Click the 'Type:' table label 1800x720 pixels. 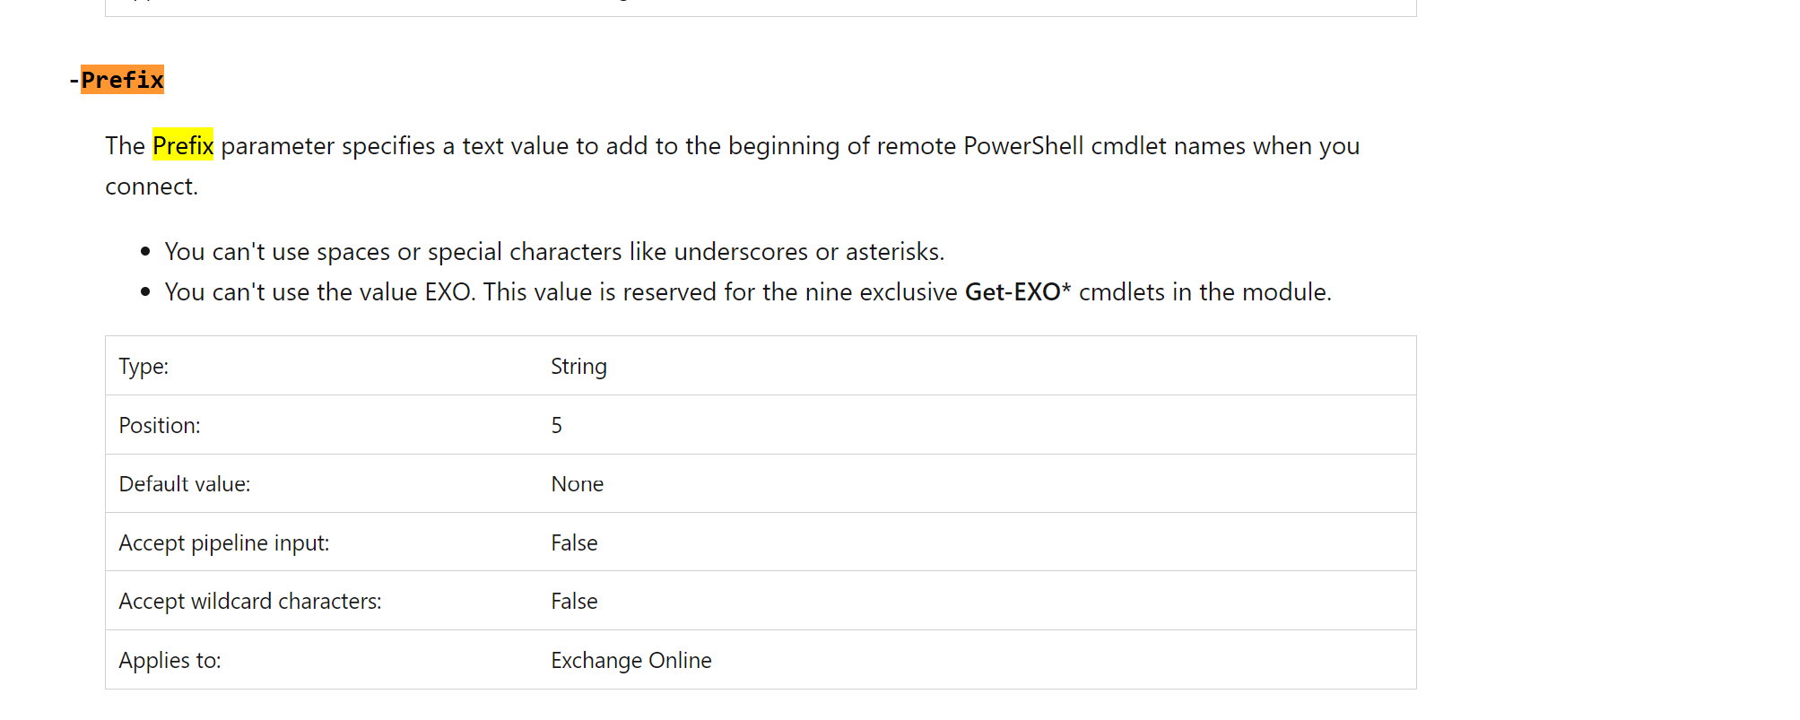[x=143, y=366]
